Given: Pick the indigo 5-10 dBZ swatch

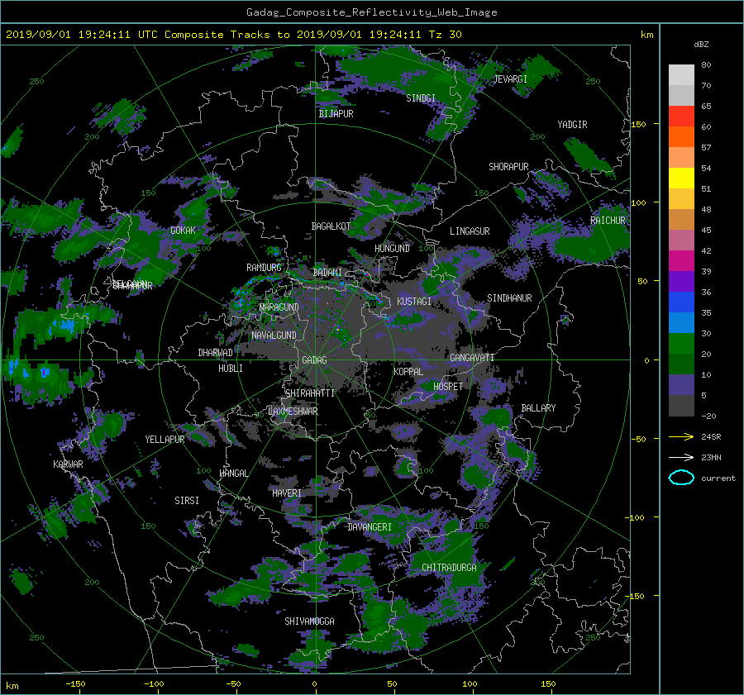Looking at the screenshot, I should (681, 385).
